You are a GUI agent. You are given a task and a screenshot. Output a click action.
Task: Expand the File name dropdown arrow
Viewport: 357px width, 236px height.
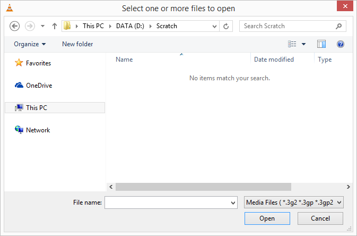(233, 203)
